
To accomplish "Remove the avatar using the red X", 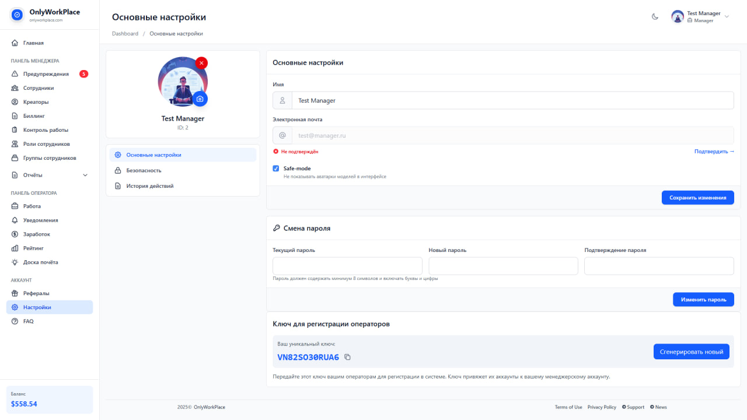I will tap(201, 62).
